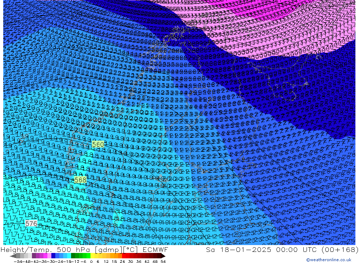Click the darkest green legend swatch
The width and height of the screenshot is (359, 263).
click(73, 256)
